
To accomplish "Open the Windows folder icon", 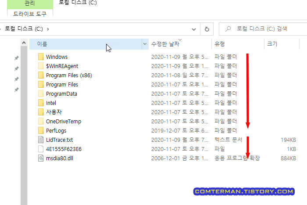I will [x=41, y=57].
